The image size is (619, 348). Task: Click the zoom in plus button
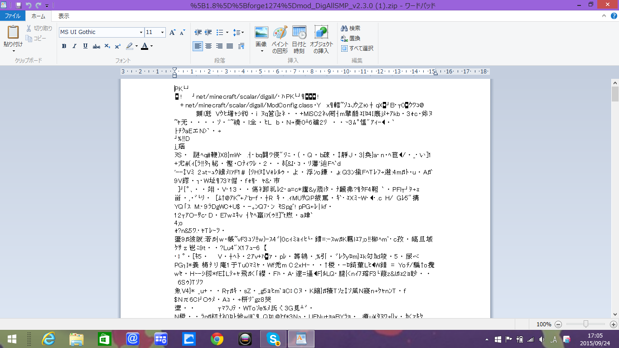(613, 324)
